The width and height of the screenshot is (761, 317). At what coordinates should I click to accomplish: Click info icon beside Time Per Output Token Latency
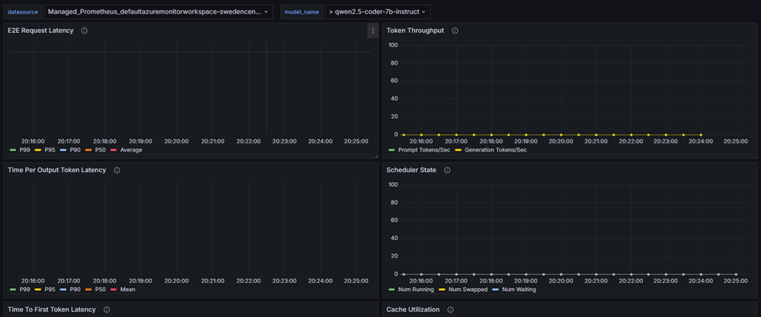(117, 171)
